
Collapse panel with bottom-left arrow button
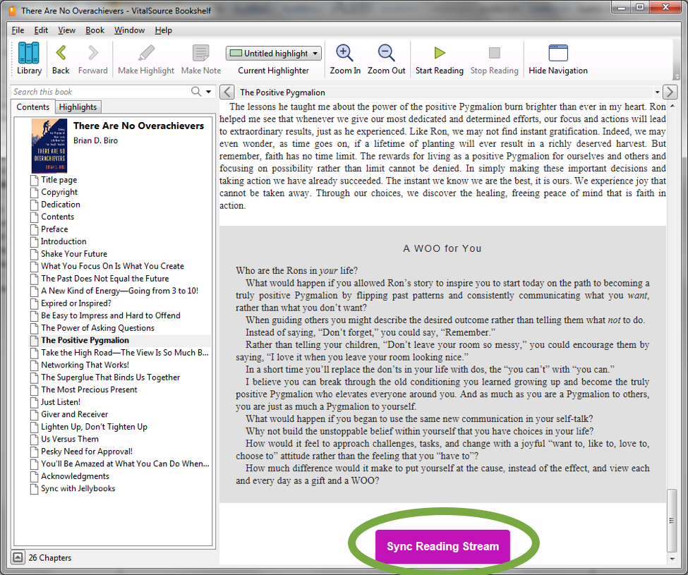coord(18,557)
